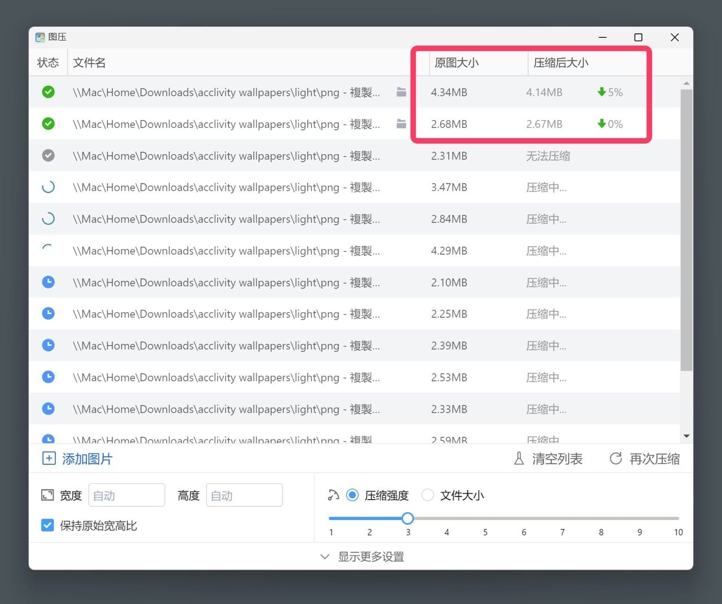Click the 再次压缩 button
Screen dimensions: 722x604
[x=645, y=459]
